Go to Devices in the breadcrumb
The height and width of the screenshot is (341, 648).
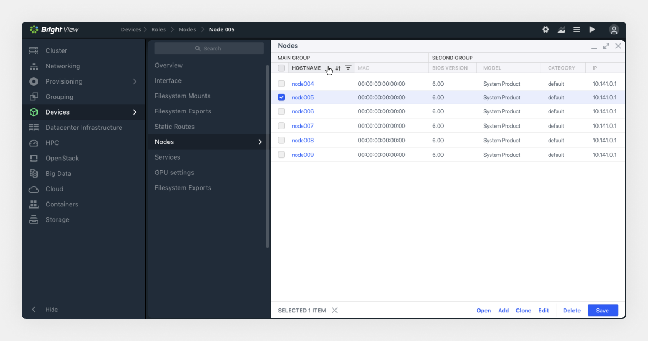[x=131, y=30]
